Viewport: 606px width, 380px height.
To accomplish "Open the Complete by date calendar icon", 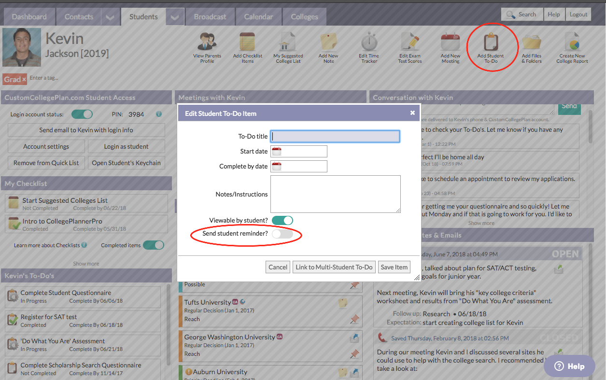I will pos(277,167).
